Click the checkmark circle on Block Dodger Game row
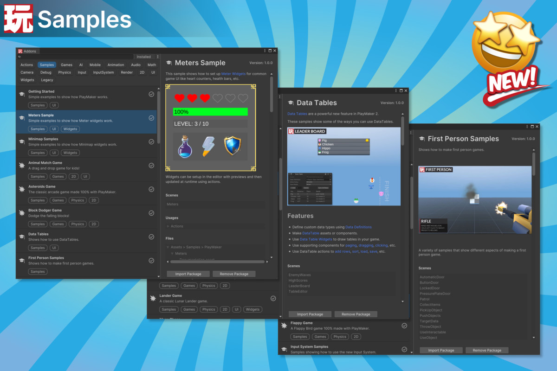Screen dimensions: 557x371 pos(151,213)
